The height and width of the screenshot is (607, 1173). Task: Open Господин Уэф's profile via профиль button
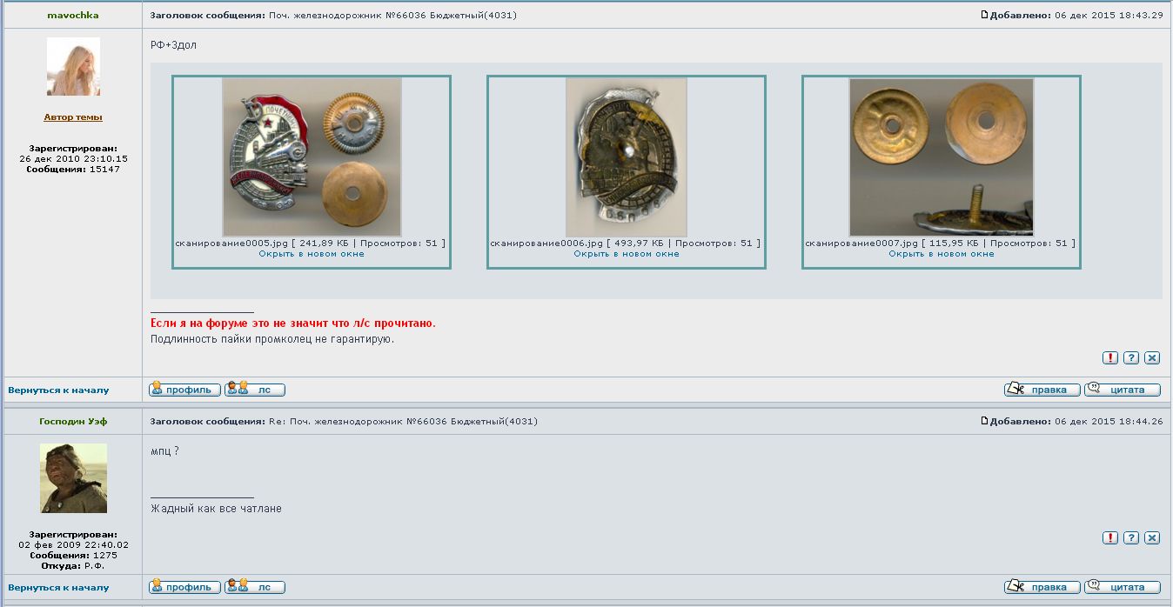pyautogui.click(x=184, y=587)
